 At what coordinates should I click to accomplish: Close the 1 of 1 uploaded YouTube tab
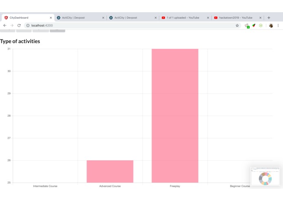(208, 17)
